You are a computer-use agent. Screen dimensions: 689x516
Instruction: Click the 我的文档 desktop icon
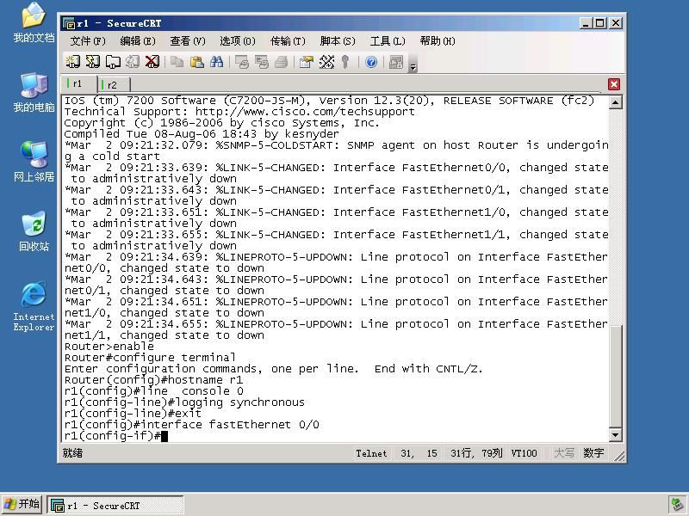click(34, 22)
